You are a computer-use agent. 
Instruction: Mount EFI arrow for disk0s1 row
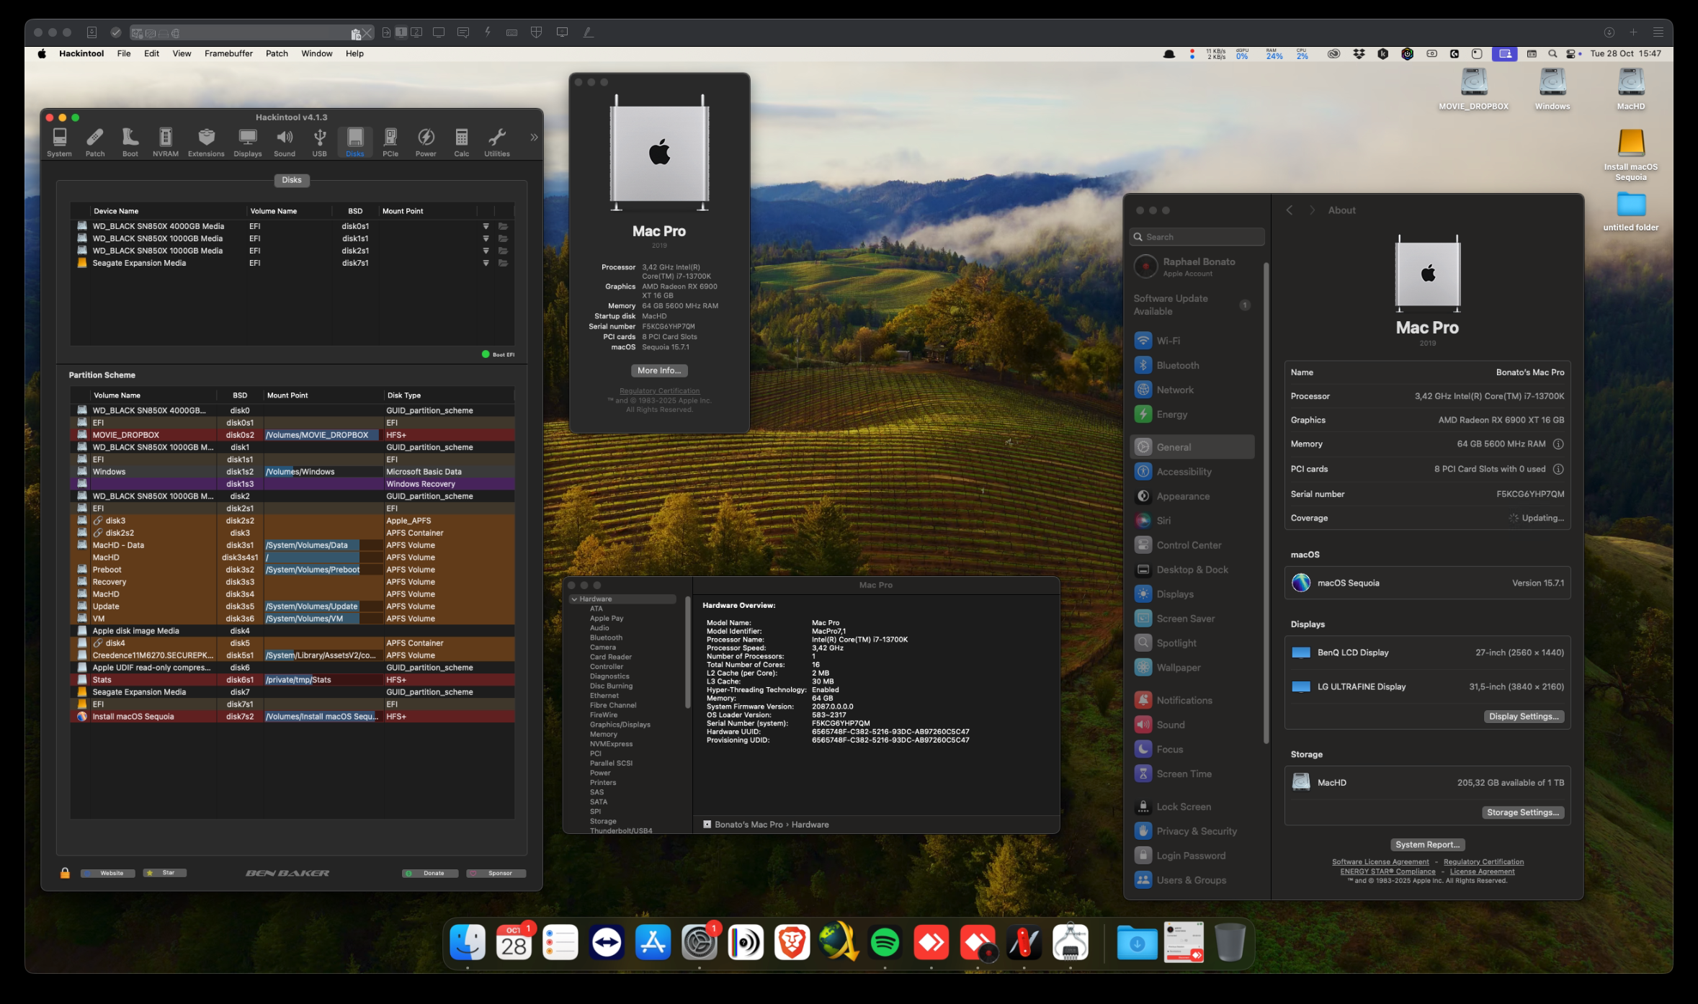(x=486, y=227)
